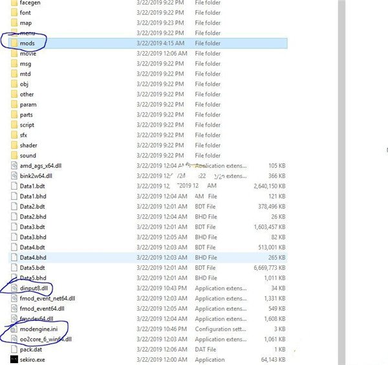Click the movie folder name
The height and width of the screenshot is (365, 388).
[28, 54]
